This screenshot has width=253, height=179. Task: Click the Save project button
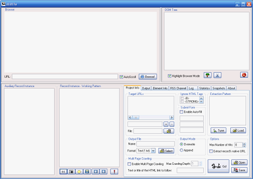click(239, 170)
